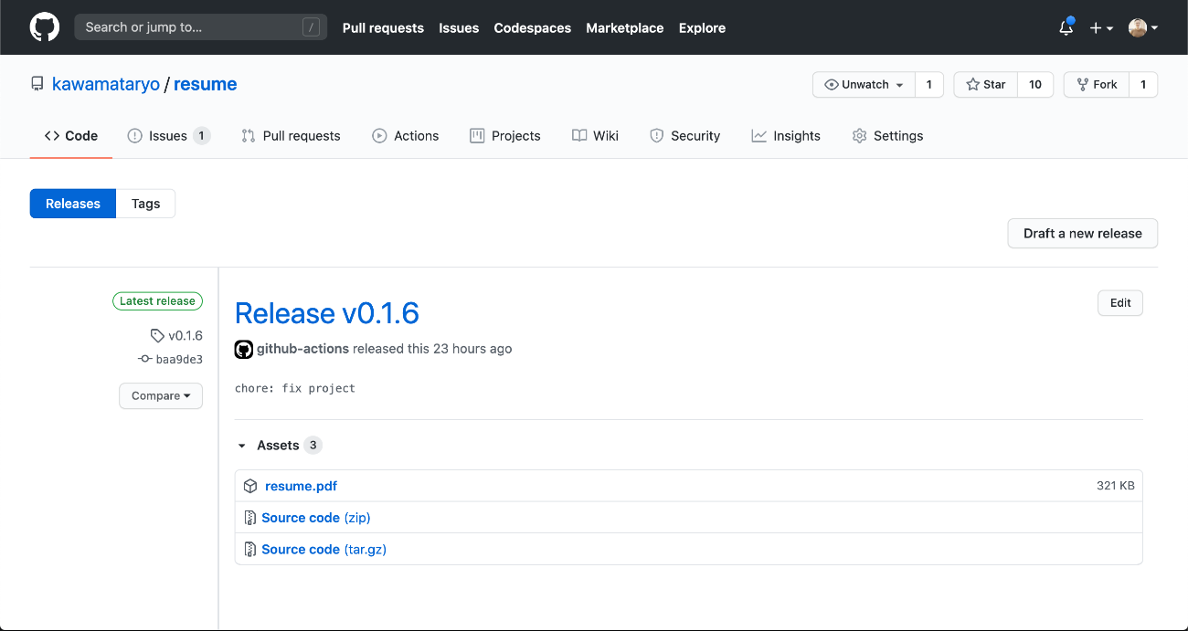The height and width of the screenshot is (631, 1188).
Task: Open Release v0.1.6 title link
Action: coord(327,313)
